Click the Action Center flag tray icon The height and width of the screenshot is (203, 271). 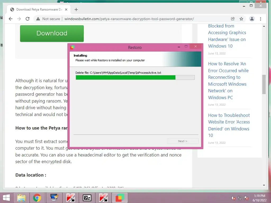tap(246, 198)
